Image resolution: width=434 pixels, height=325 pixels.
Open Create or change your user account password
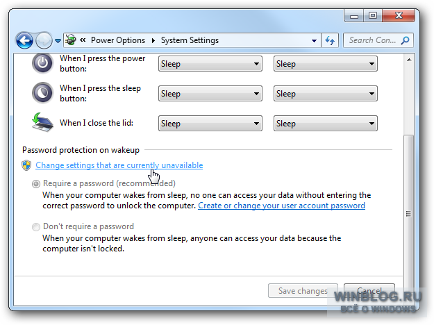[x=281, y=206]
